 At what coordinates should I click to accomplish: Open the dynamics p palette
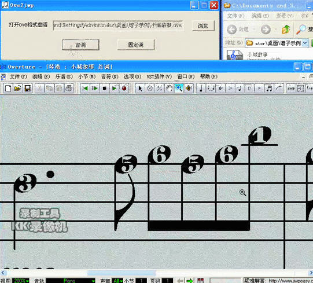[x=259, y=89]
